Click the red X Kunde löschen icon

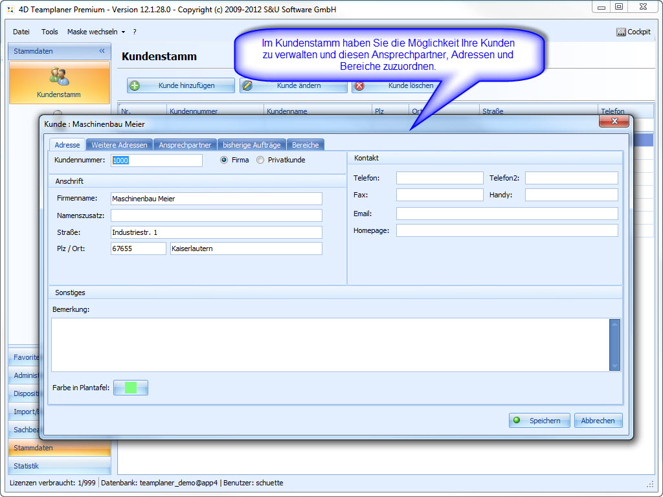tap(359, 85)
